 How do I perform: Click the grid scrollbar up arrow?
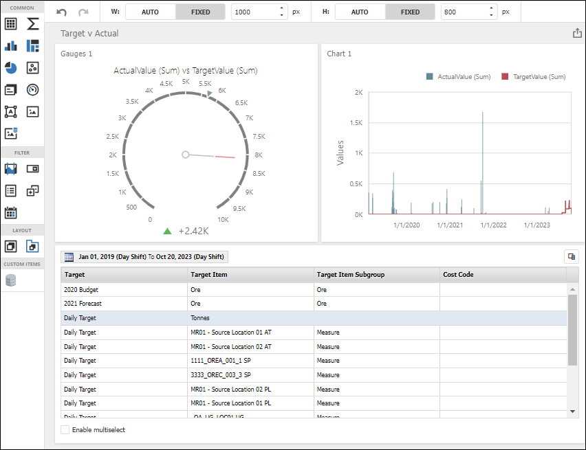[x=572, y=289]
